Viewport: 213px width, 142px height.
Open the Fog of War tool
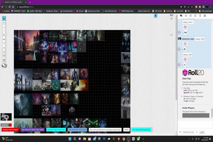click(4, 43)
